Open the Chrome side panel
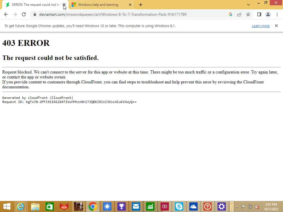The height and width of the screenshot is (212, 283). coord(259,14)
